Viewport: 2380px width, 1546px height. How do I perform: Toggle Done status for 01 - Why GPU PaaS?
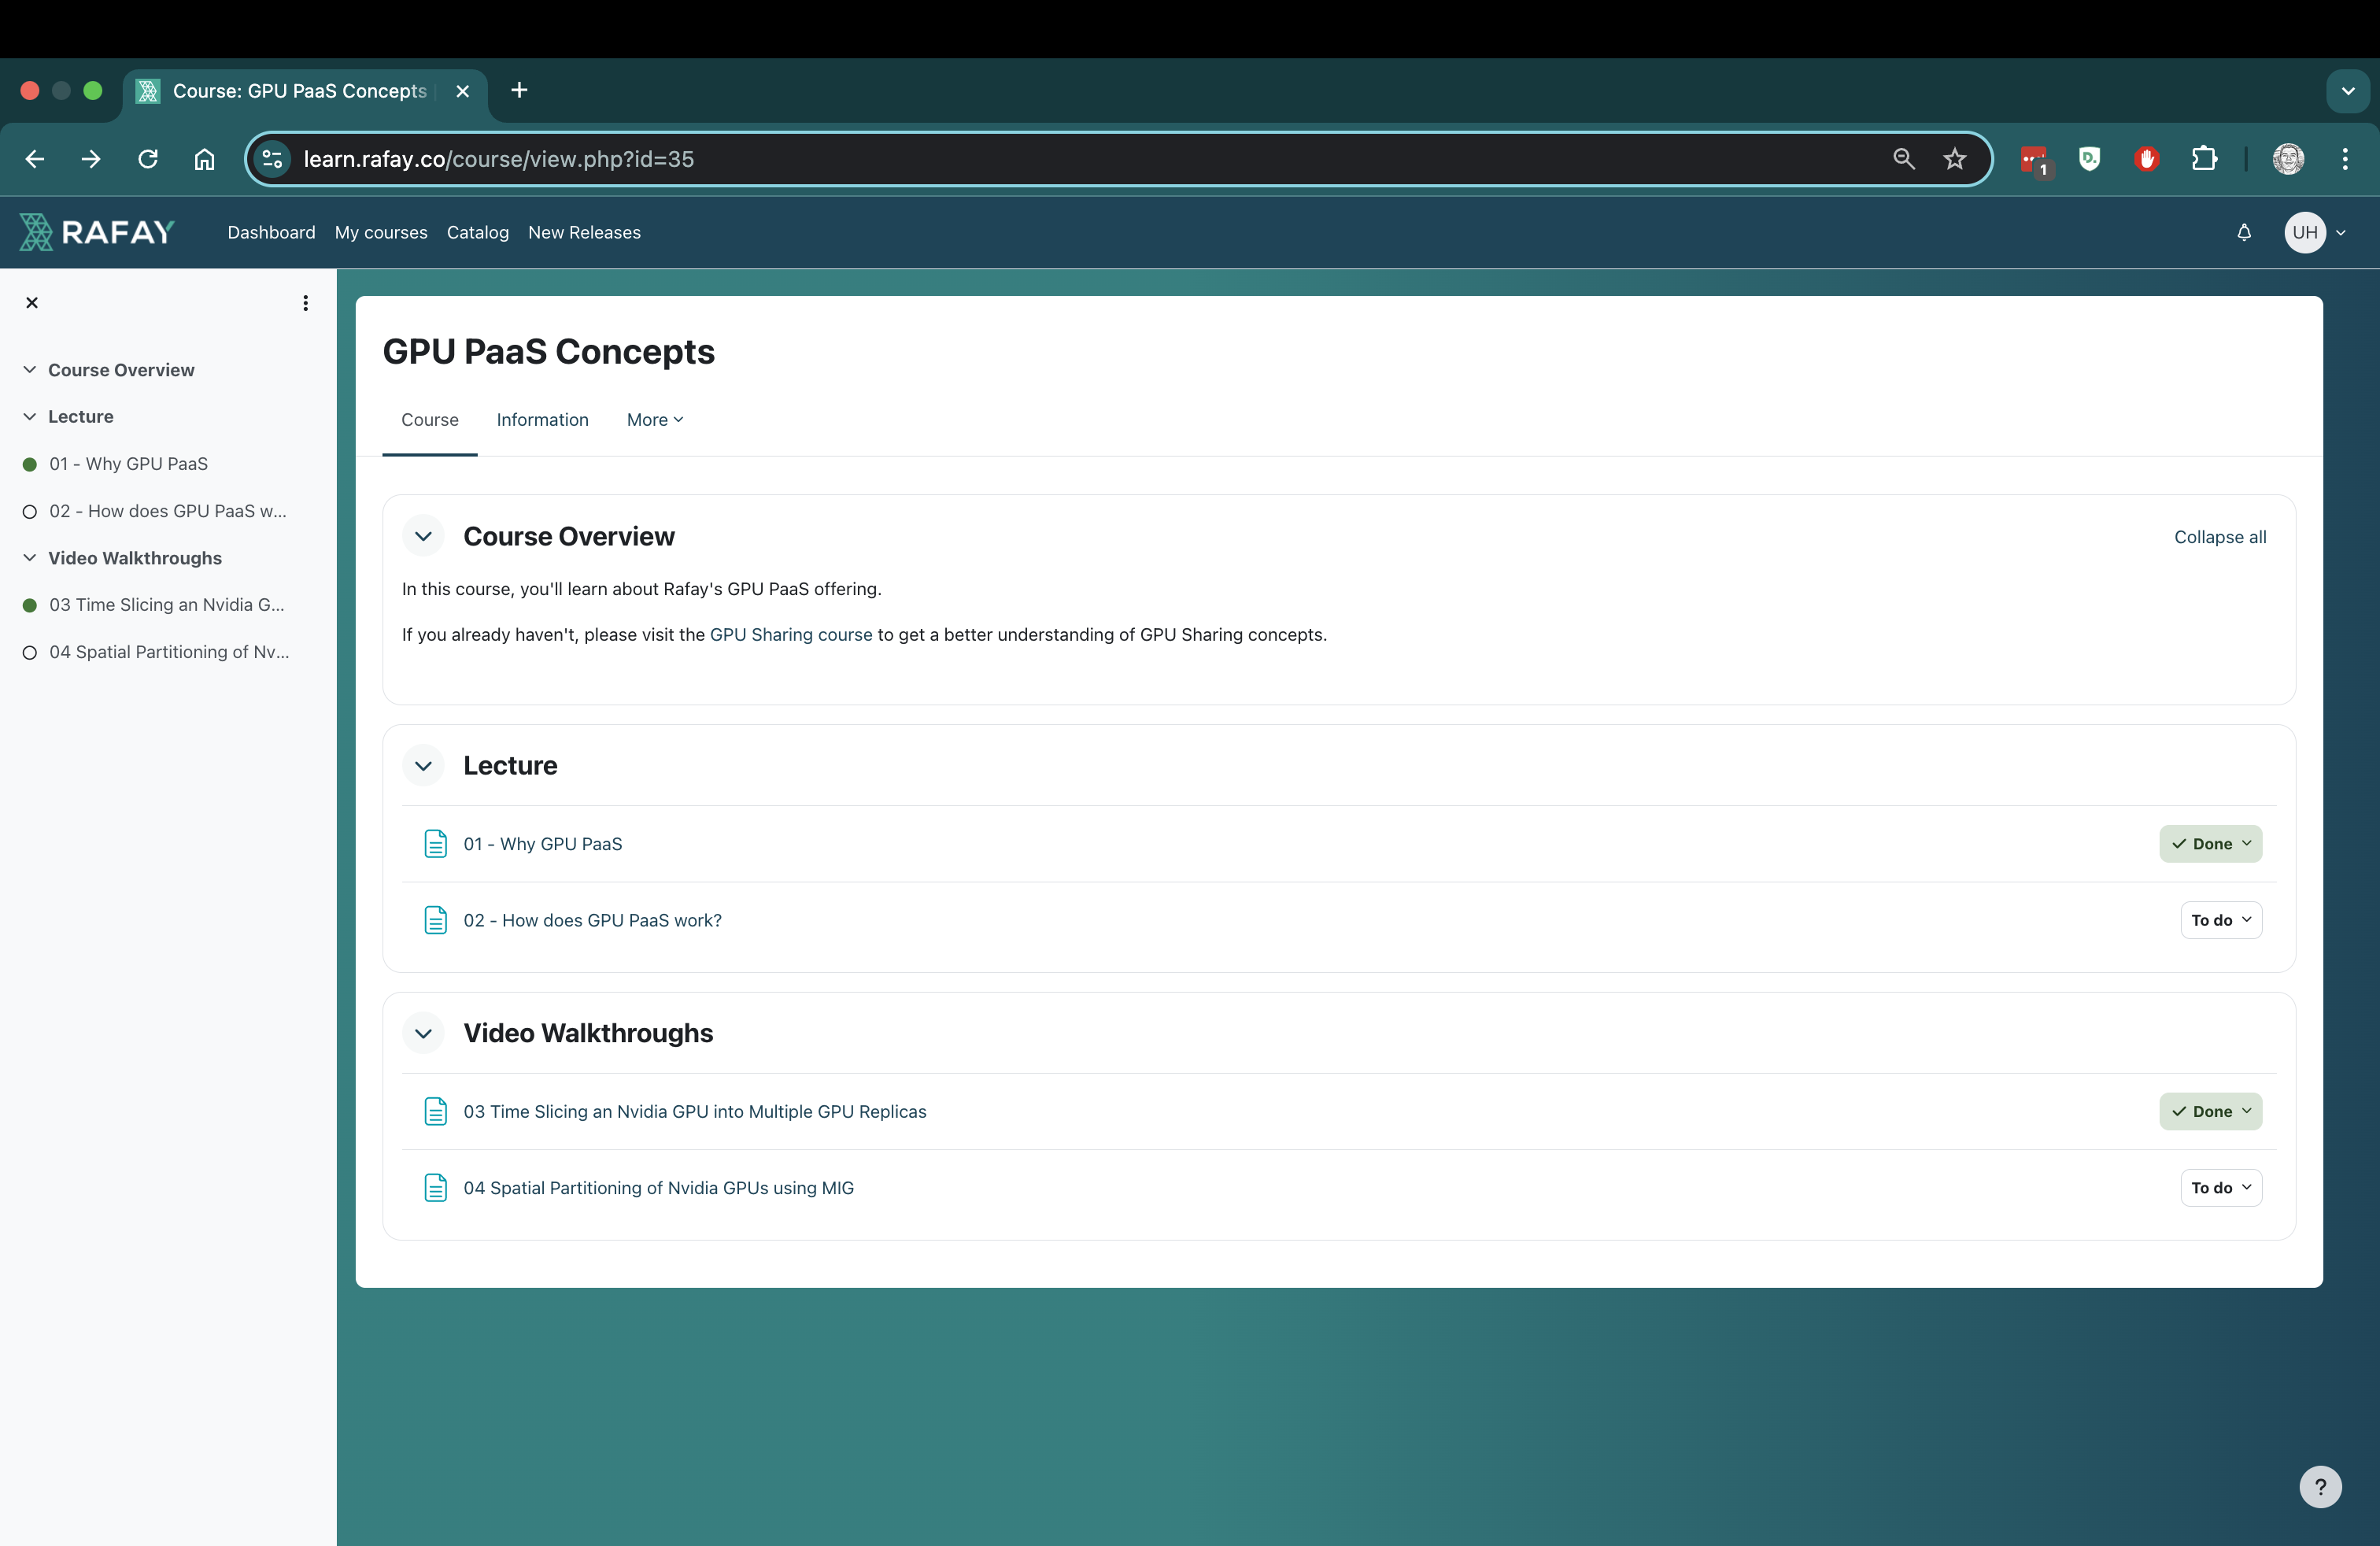pos(2211,844)
